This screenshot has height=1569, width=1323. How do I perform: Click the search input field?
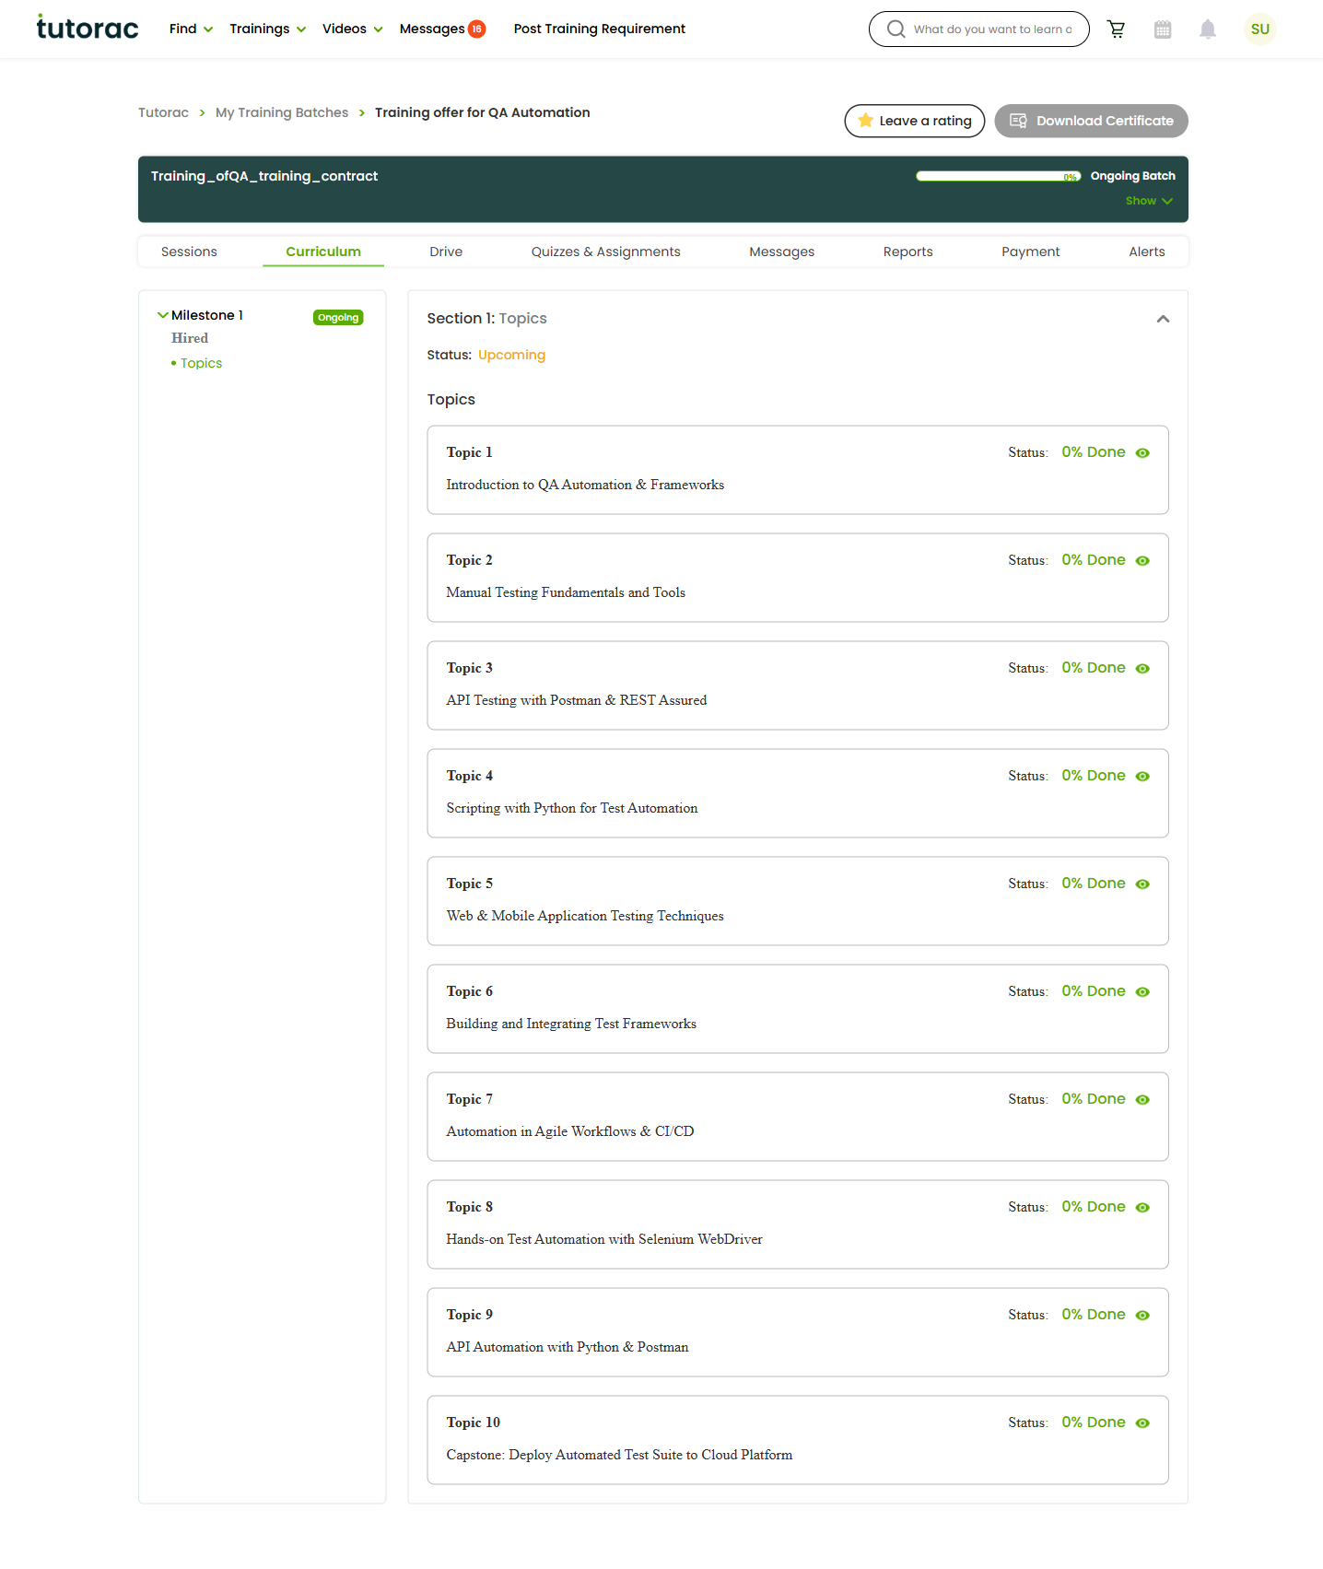tap(991, 29)
